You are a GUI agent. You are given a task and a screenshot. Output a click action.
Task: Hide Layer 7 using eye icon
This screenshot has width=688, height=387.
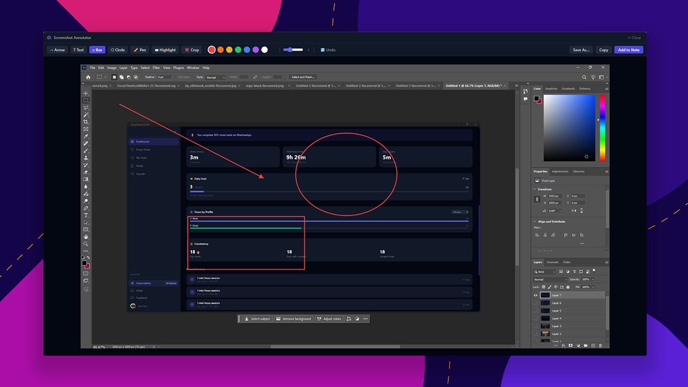coord(535,295)
